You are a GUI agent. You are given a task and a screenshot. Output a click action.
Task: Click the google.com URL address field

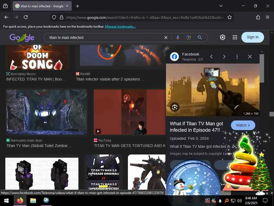tap(145, 17)
